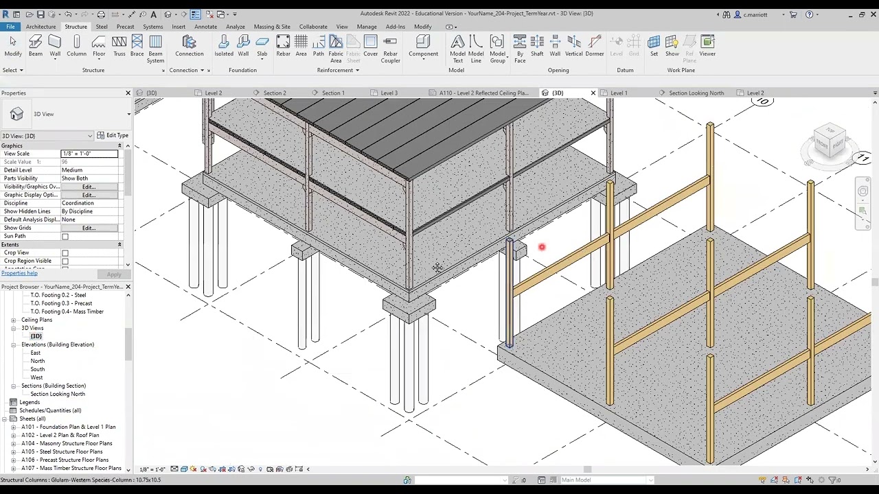Click Edit for Show Grids
The image size is (879, 494).
(89, 228)
